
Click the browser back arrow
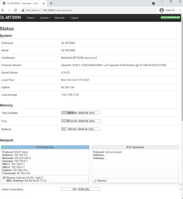point(3,10)
